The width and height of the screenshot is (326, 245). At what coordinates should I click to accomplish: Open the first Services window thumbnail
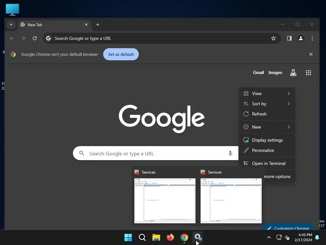click(165, 201)
